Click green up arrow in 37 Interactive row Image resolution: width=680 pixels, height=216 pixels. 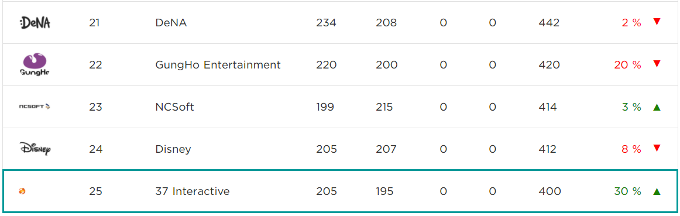point(657,191)
